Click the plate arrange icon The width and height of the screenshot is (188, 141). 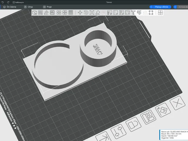pyautogui.click(x=148, y=117)
